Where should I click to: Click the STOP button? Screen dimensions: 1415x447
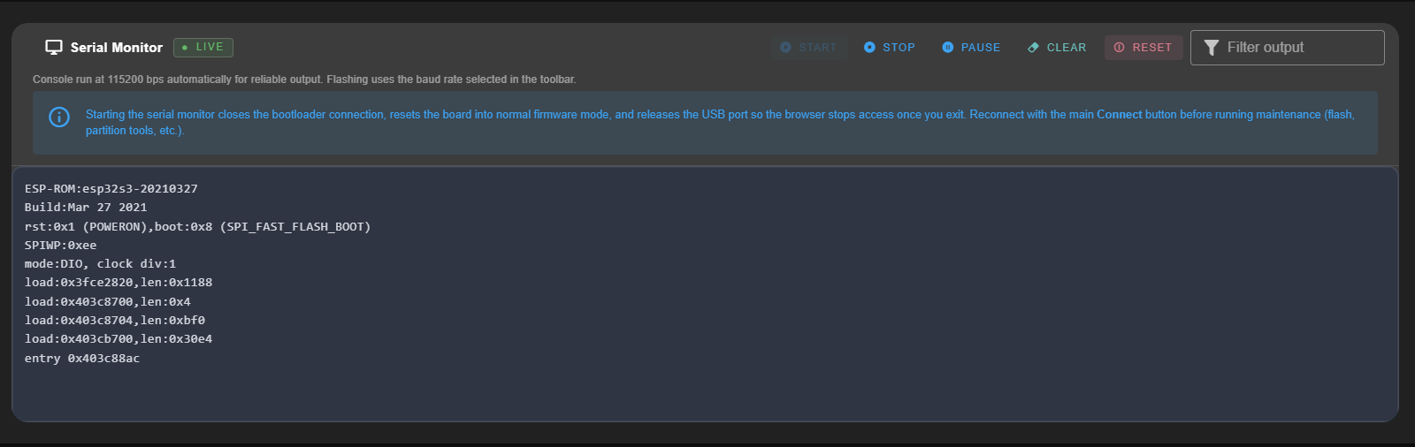click(890, 48)
